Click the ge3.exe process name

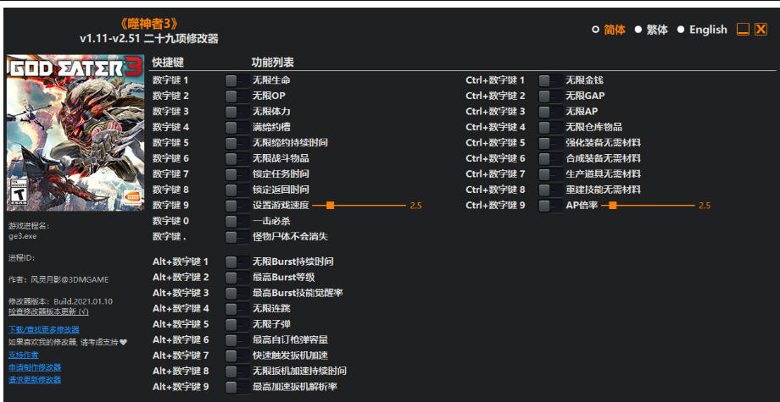[22, 236]
